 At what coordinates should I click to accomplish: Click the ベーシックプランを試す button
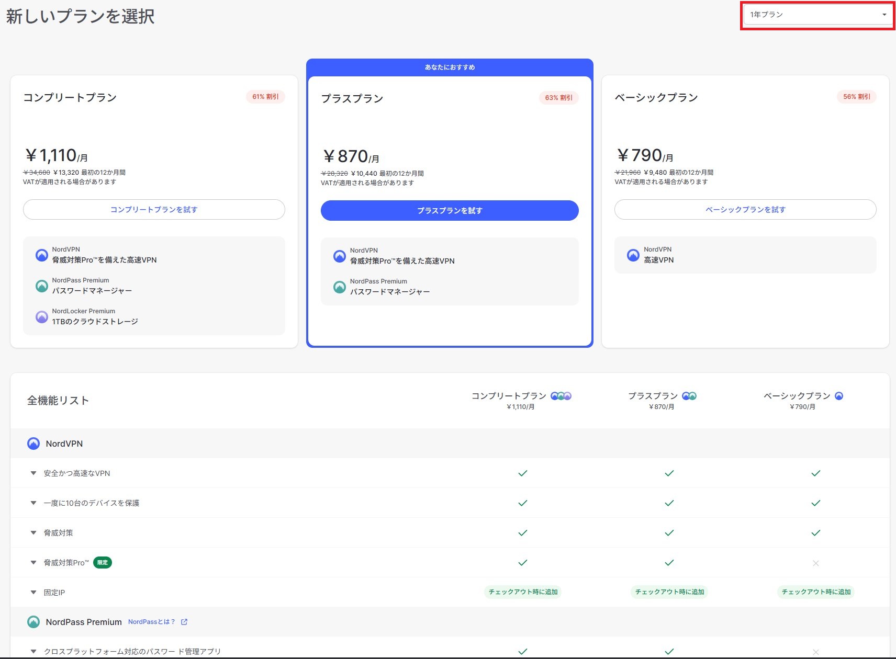[x=745, y=210]
